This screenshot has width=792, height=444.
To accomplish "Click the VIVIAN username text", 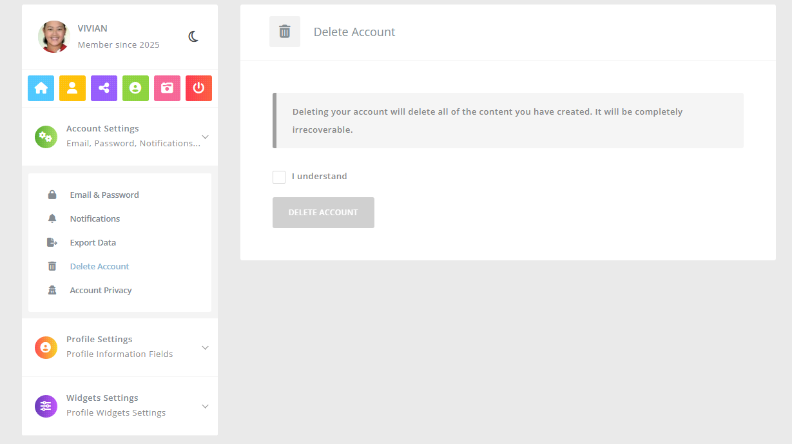I will point(93,28).
